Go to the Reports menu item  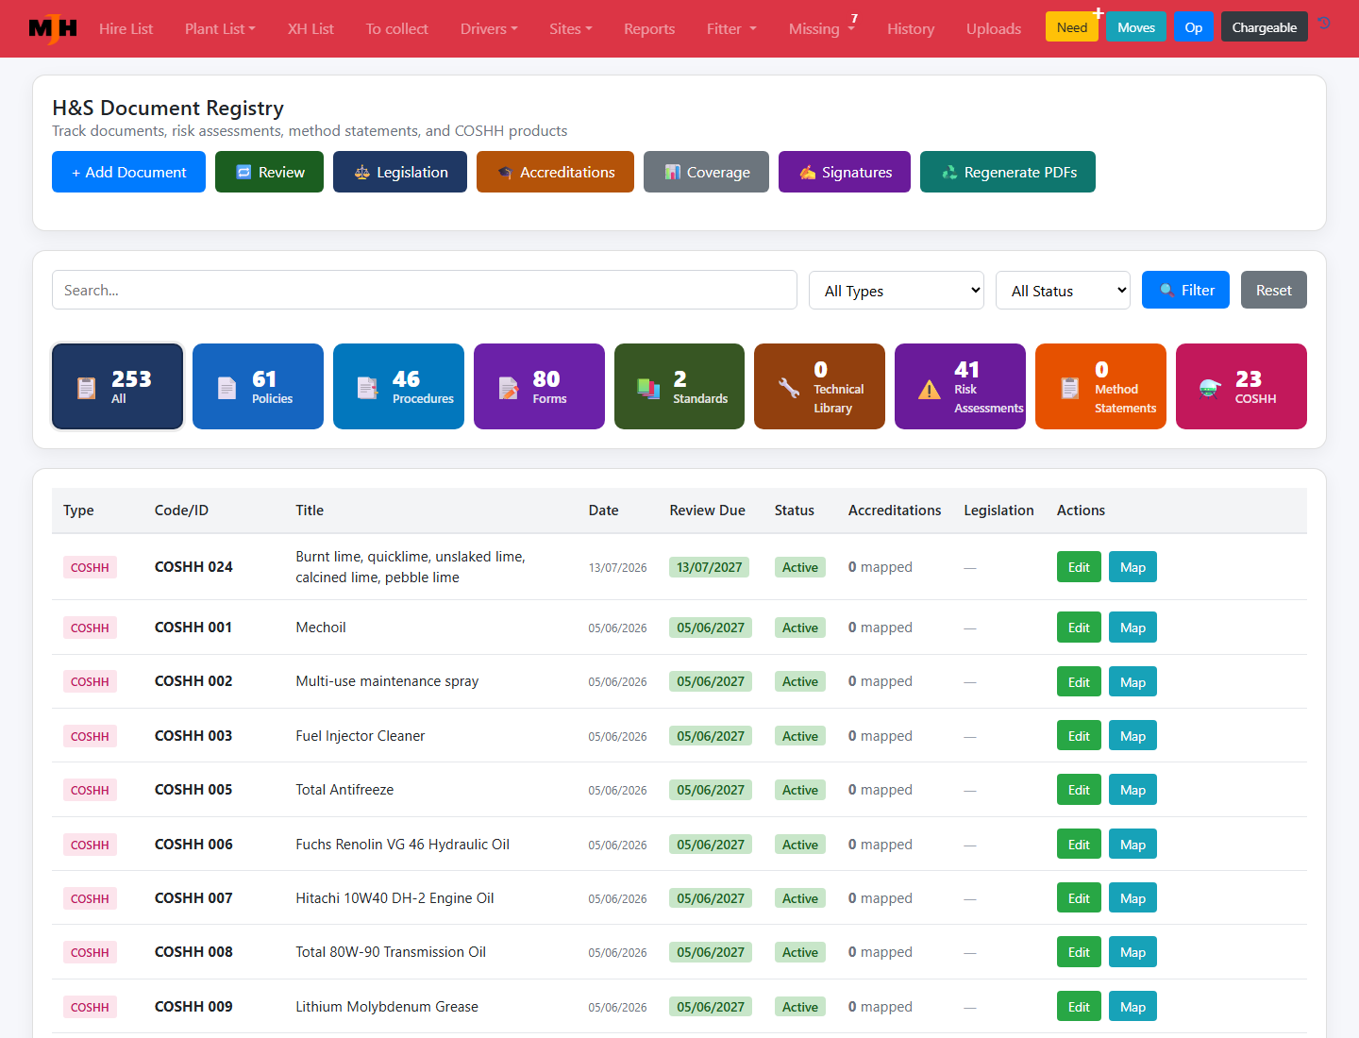coord(649,28)
